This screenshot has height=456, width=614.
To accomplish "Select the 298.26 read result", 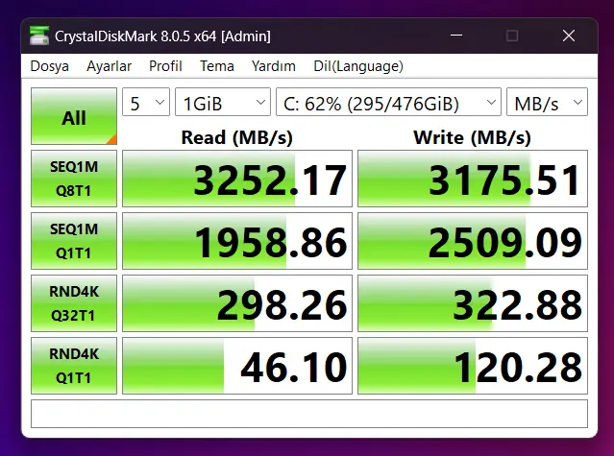I will (237, 303).
